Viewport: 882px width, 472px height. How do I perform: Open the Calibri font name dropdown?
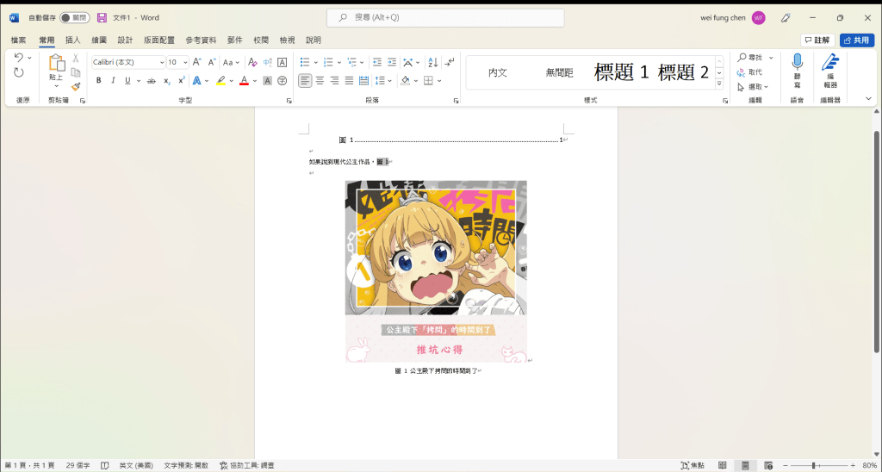pos(162,63)
